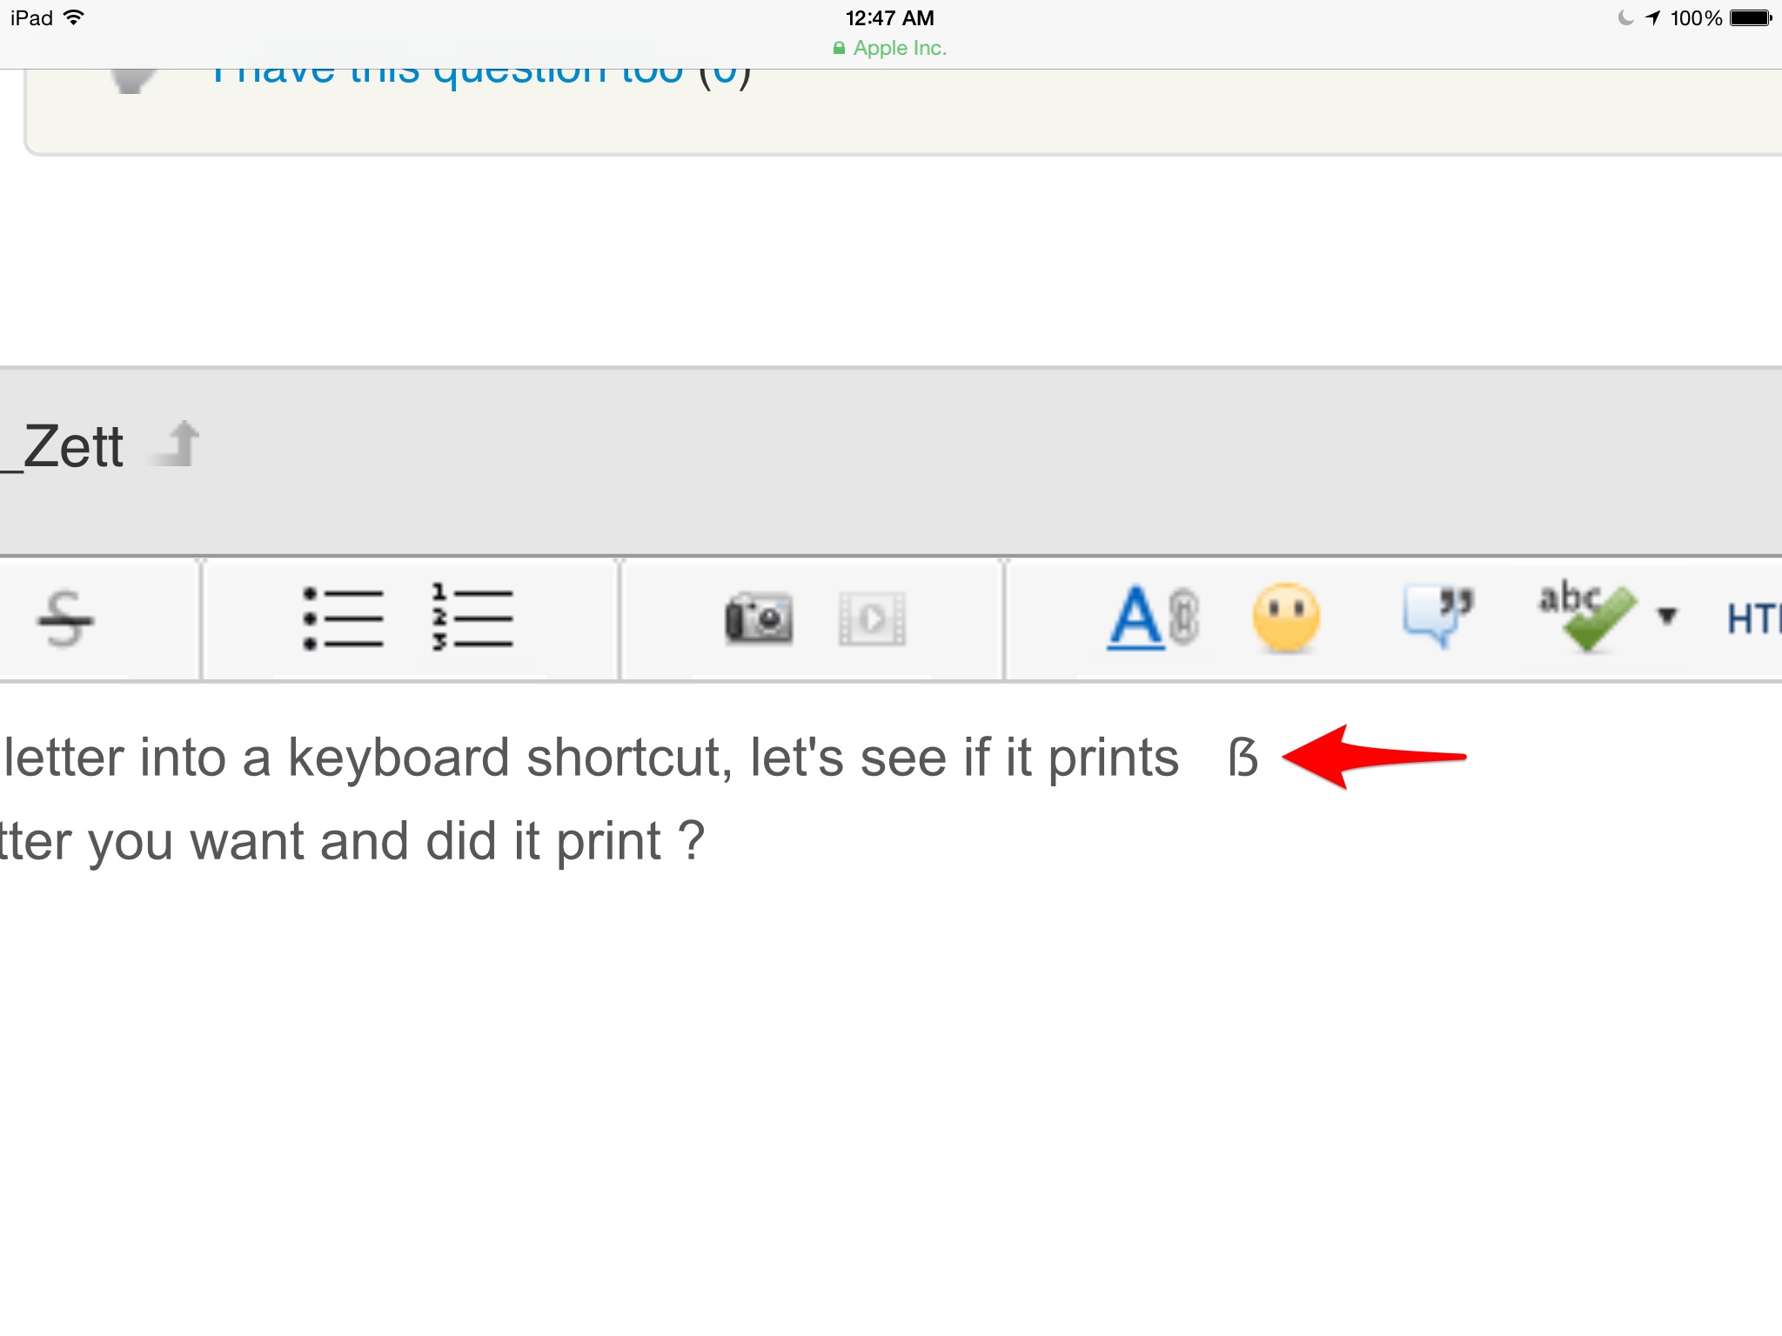The height and width of the screenshot is (1336, 1782).
Task: Place cursor after the ß character
Action: click(1262, 758)
